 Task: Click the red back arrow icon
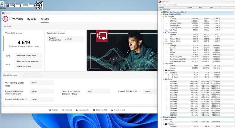tap(5, 26)
